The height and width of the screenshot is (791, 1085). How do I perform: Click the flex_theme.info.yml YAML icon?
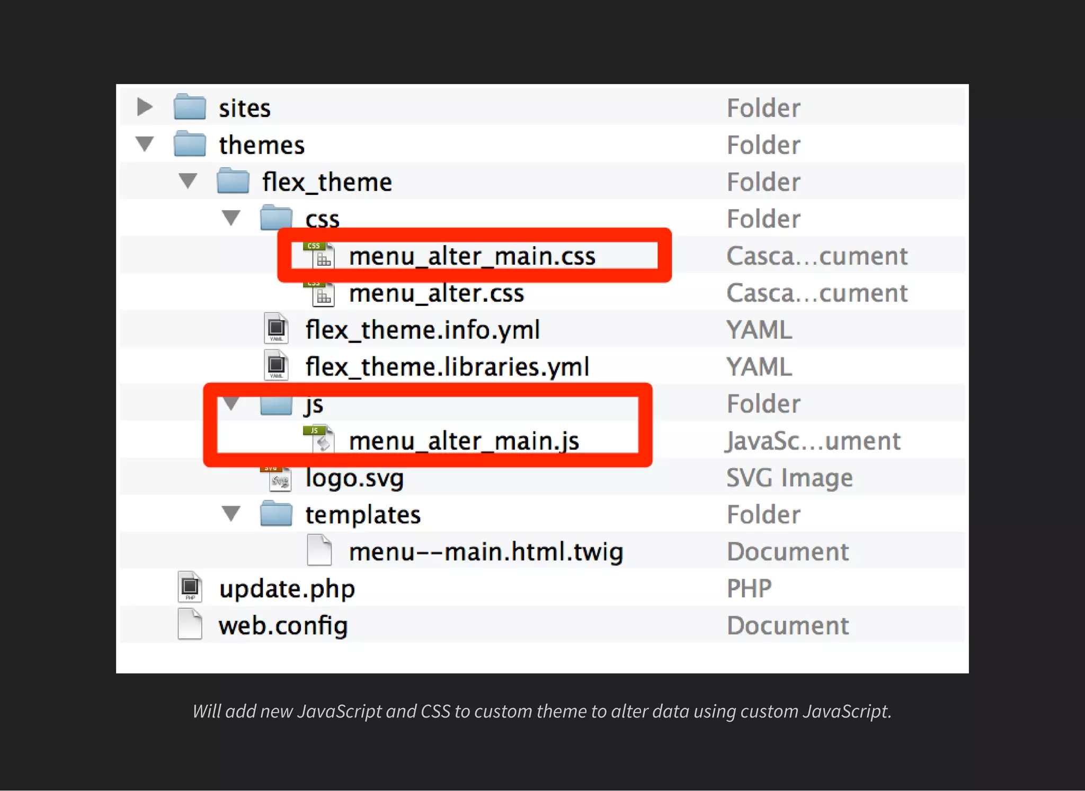pyautogui.click(x=276, y=329)
